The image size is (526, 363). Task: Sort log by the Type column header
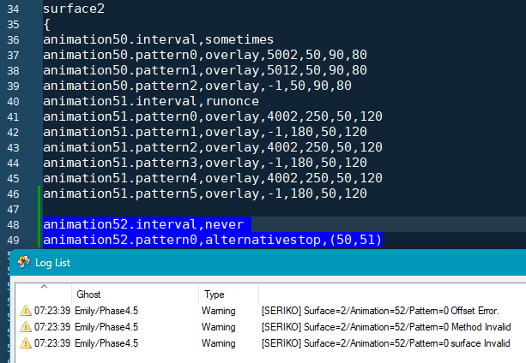pos(213,294)
